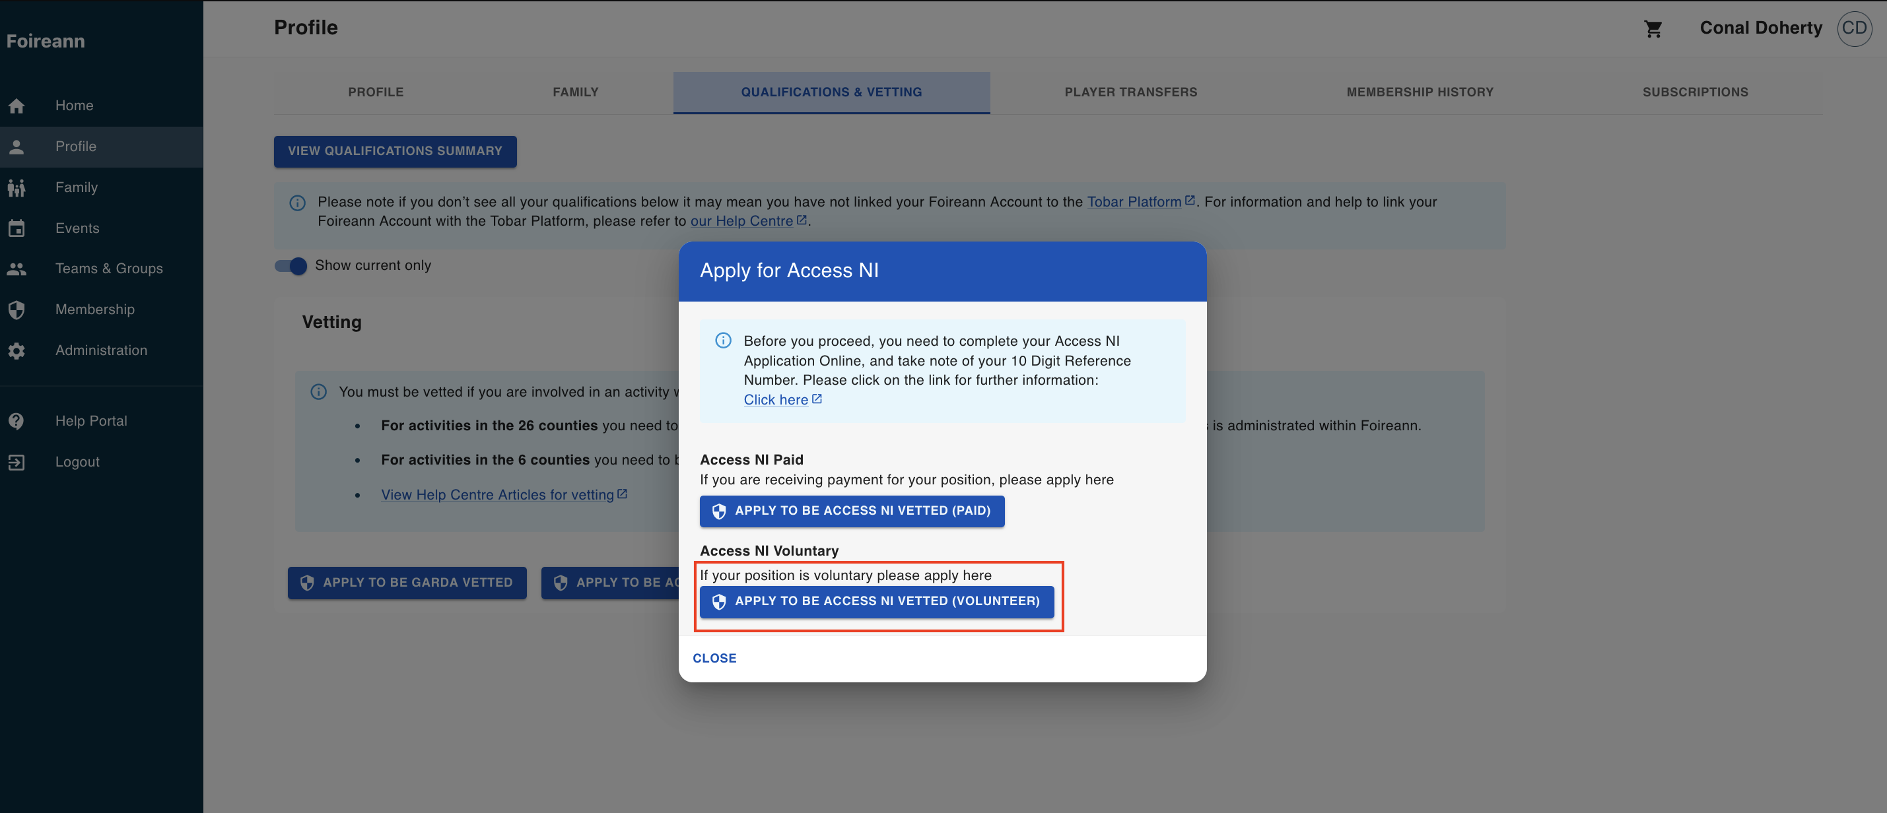This screenshot has height=813, width=1887.
Task: Click the Vetting section heading
Action: (332, 322)
